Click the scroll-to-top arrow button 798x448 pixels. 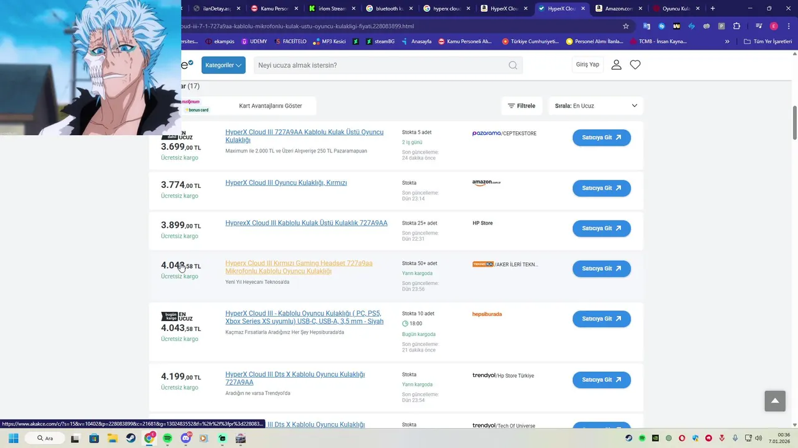[x=775, y=401]
